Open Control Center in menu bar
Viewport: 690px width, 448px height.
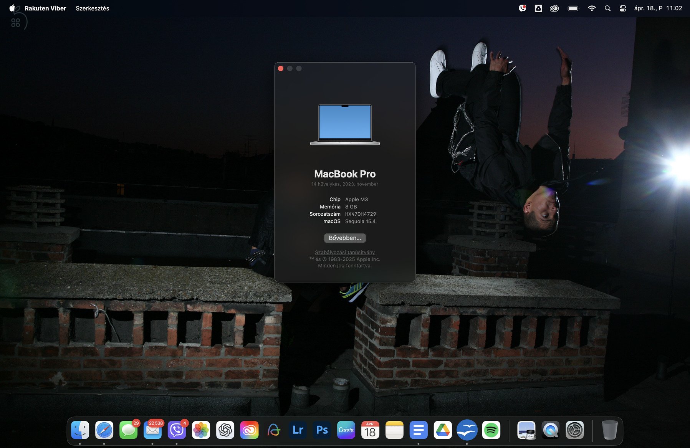623,8
